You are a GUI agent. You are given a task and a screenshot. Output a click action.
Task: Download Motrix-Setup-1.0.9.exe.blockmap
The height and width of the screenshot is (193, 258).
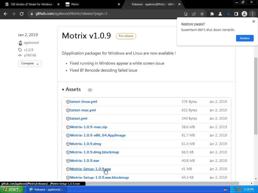pyautogui.click(x=100, y=178)
